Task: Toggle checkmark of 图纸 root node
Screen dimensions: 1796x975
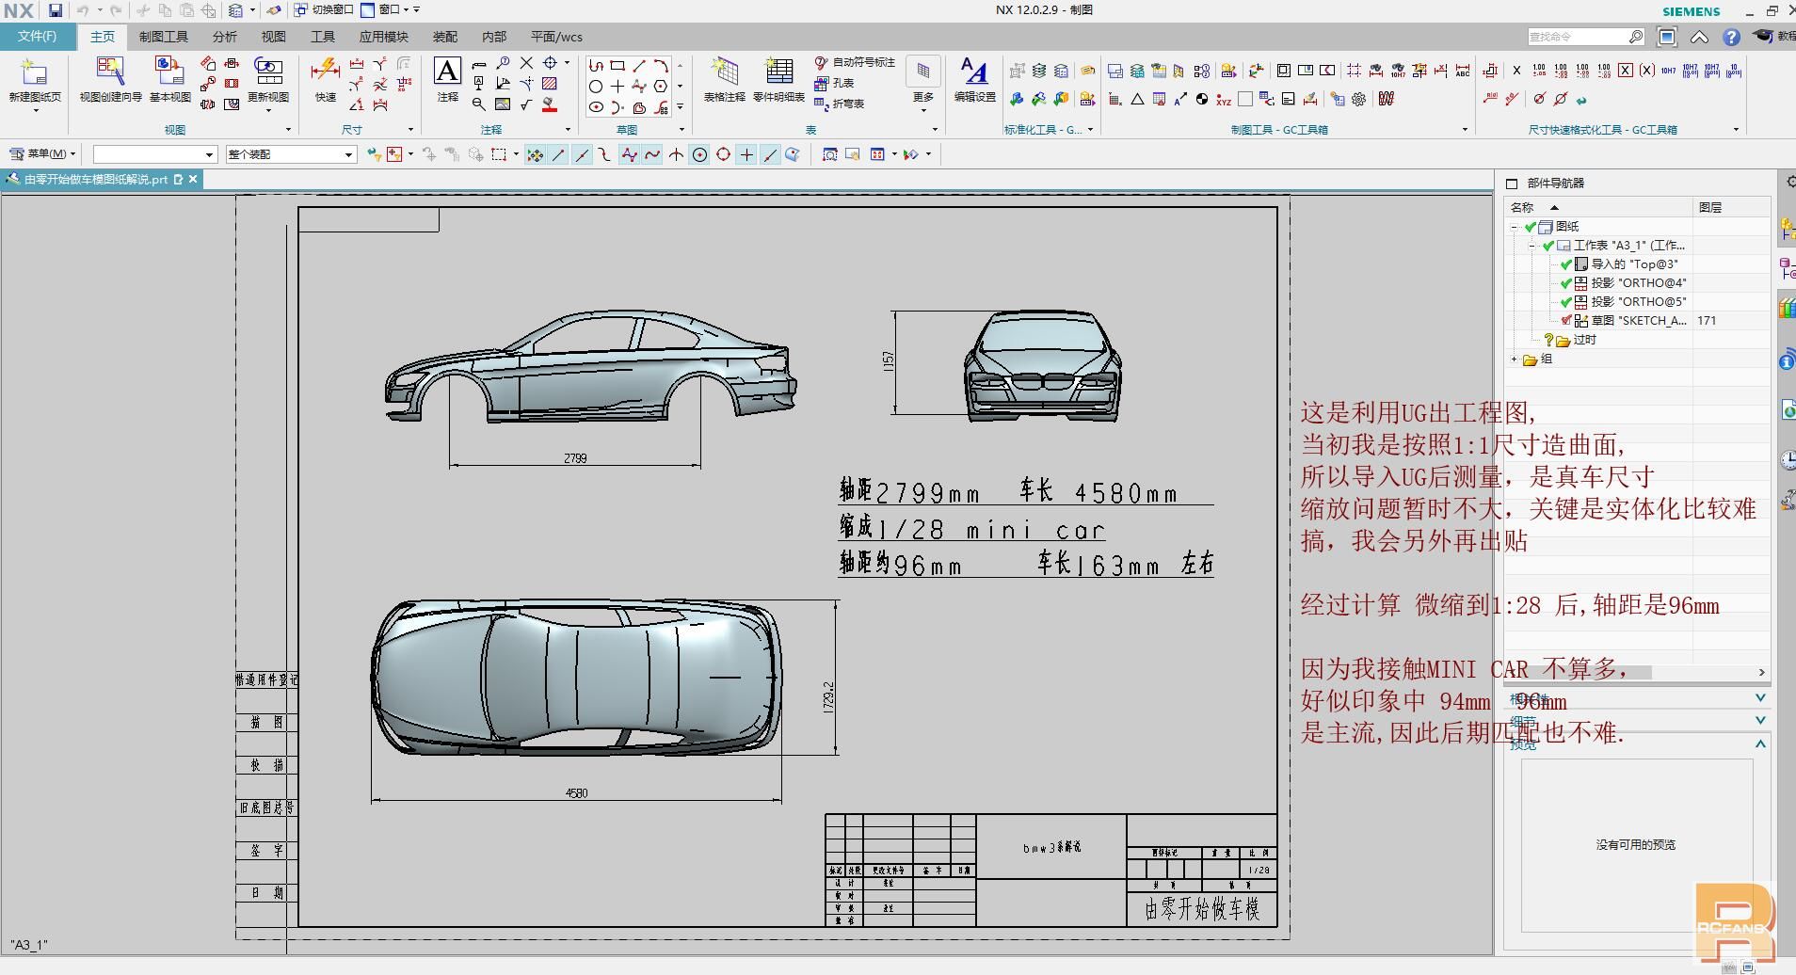Action: click(1531, 227)
